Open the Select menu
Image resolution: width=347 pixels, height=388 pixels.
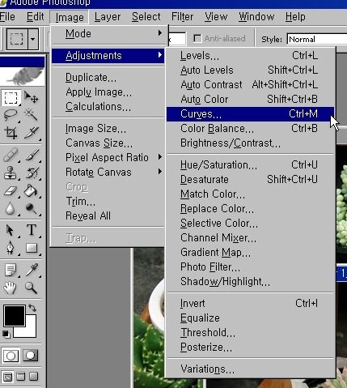pos(146,17)
